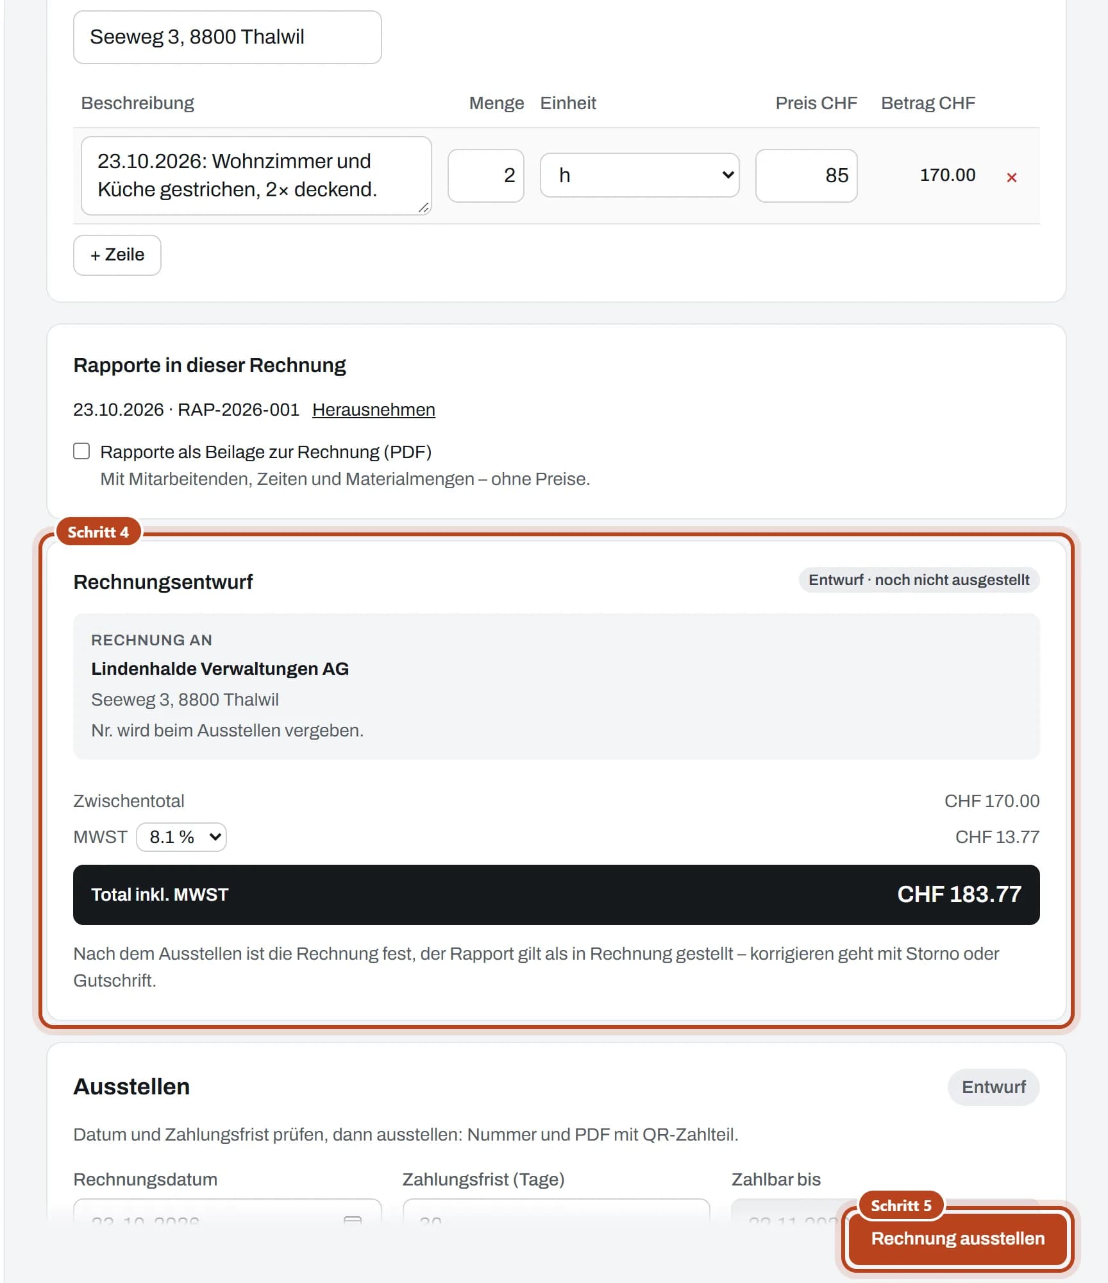The width and height of the screenshot is (1108, 1283).
Task: Click the Entwurf · noch nicht ausgestellt badge
Action: tap(919, 580)
